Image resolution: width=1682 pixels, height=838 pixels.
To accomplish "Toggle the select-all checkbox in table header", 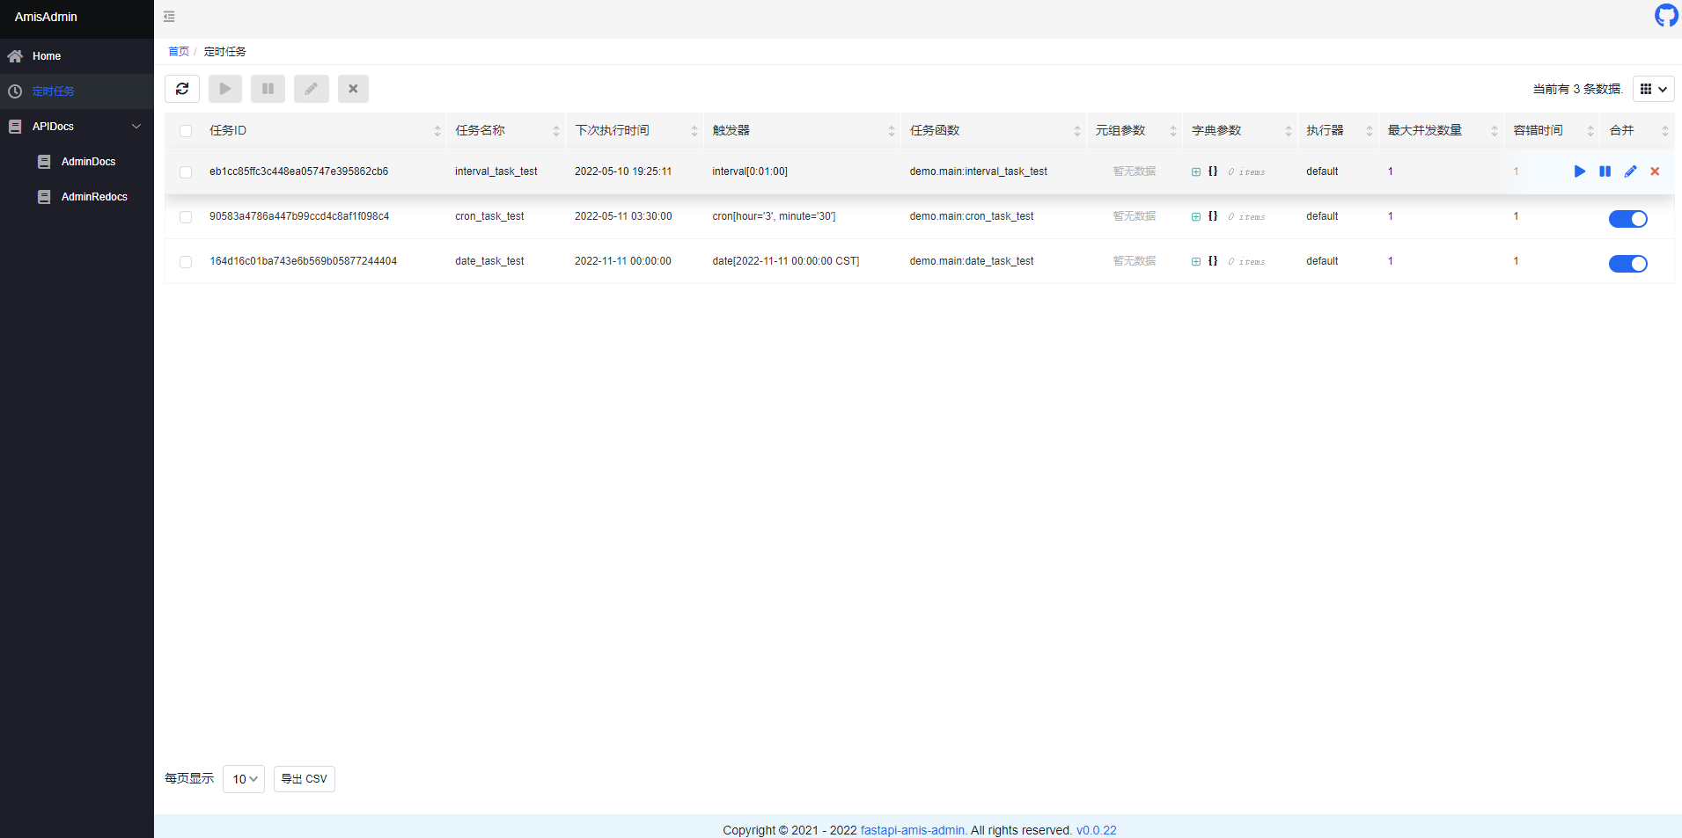I will point(186,131).
